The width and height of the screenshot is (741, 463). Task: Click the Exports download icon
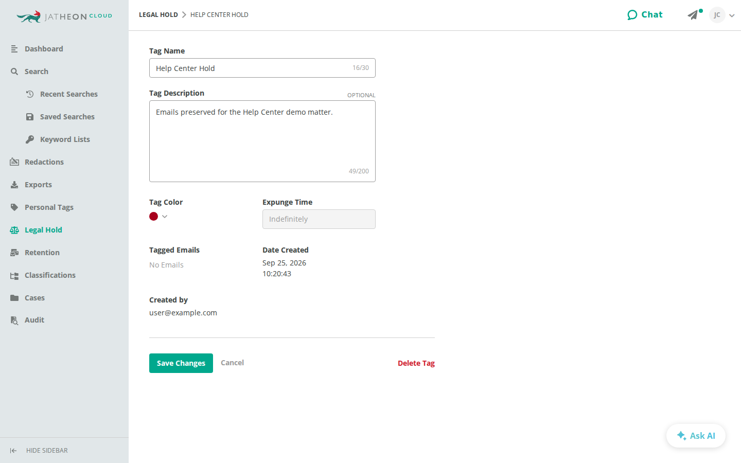point(14,185)
